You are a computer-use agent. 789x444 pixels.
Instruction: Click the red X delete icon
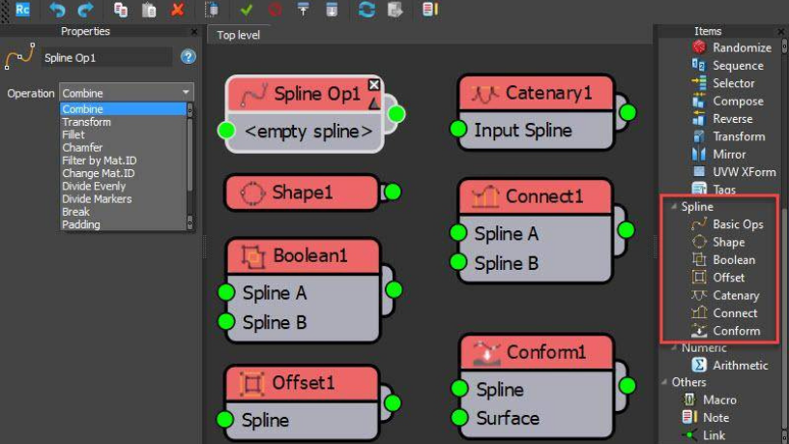pos(178,10)
